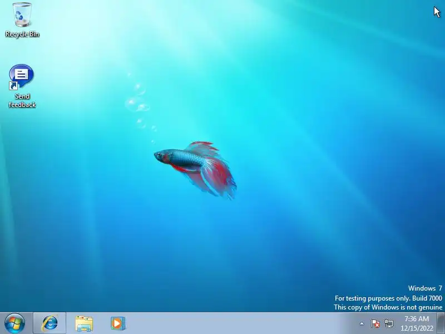Click the 7:36 AM clock in taskbar

click(417, 318)
